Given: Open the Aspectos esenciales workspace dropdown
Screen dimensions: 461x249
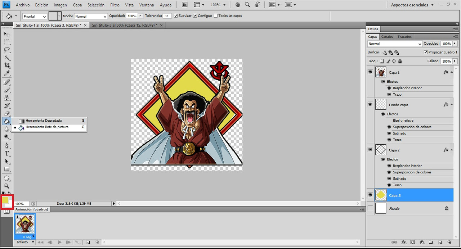Looking at the screenshot, I should coord(412,5).
